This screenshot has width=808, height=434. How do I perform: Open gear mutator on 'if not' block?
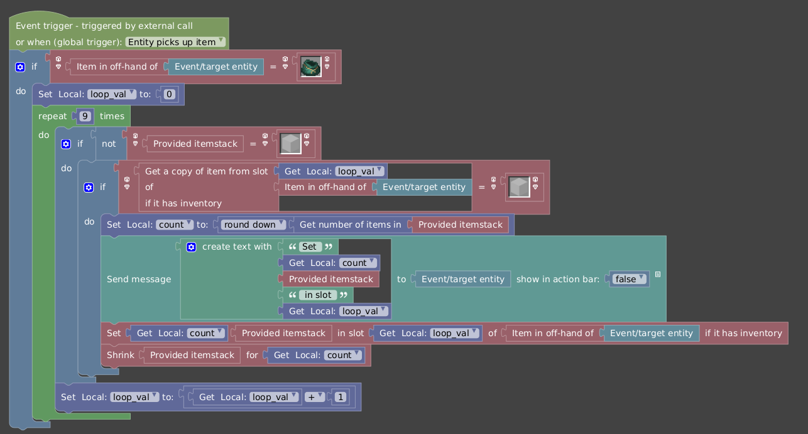pyautogui.click(x=66, y=144)
